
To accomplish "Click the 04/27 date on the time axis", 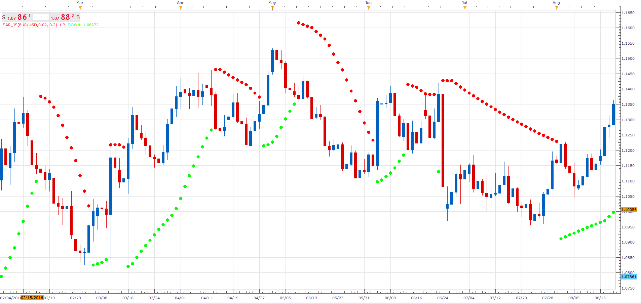I will [259, 298].
